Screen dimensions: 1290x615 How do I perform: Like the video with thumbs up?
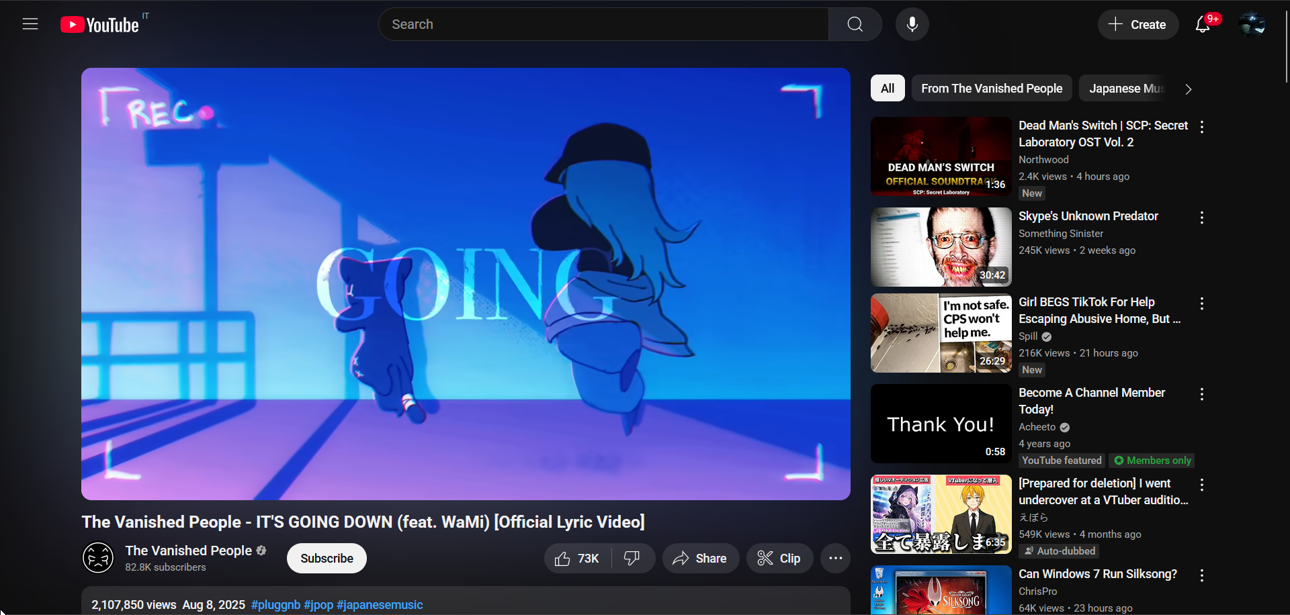coord(577,559)
